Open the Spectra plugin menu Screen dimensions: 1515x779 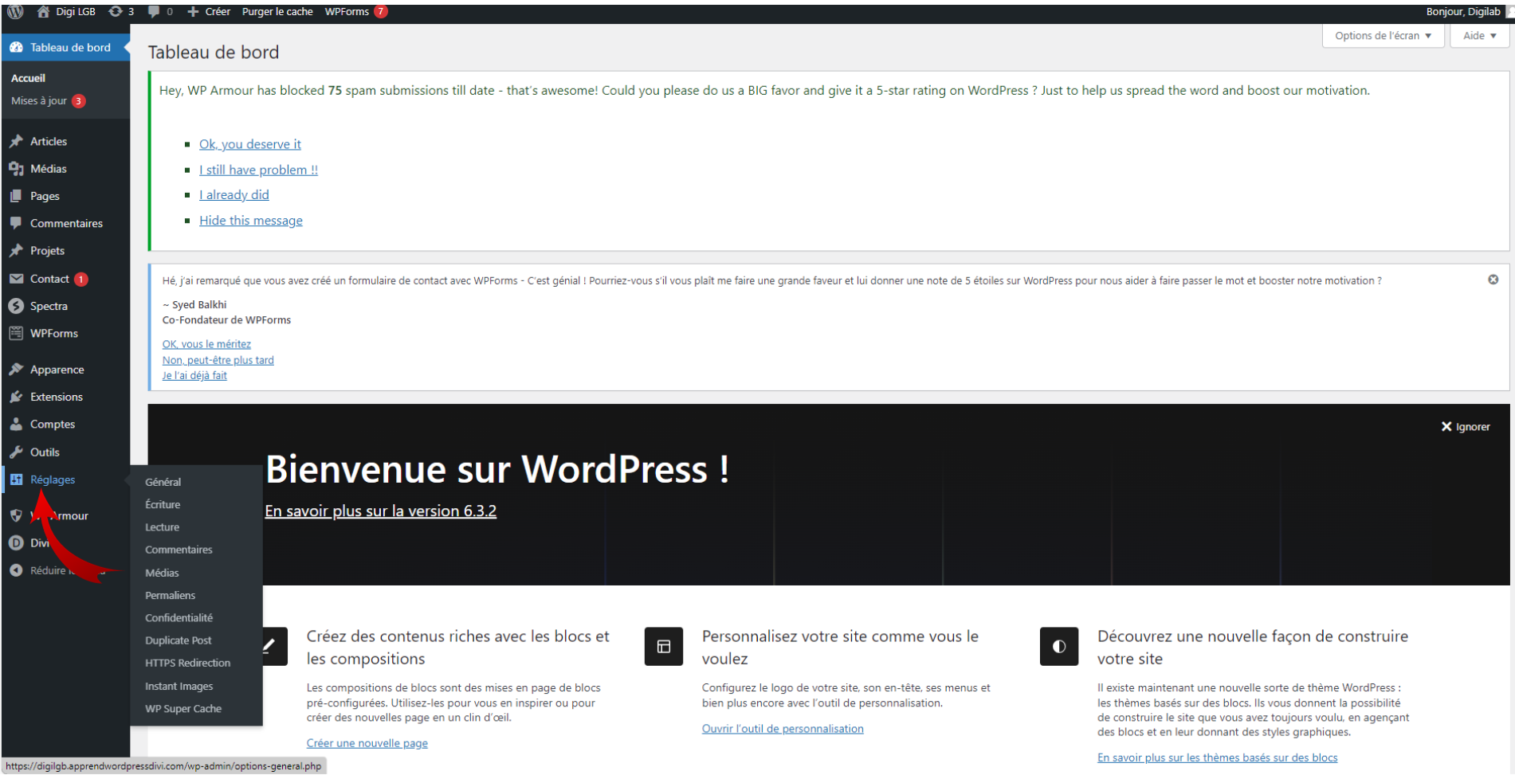[48, 306]
